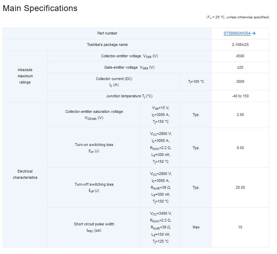Click the arrow icon beside ST3000GXH35A
Viewport: 277px width, 254px height.
click(x=254, y=33)
